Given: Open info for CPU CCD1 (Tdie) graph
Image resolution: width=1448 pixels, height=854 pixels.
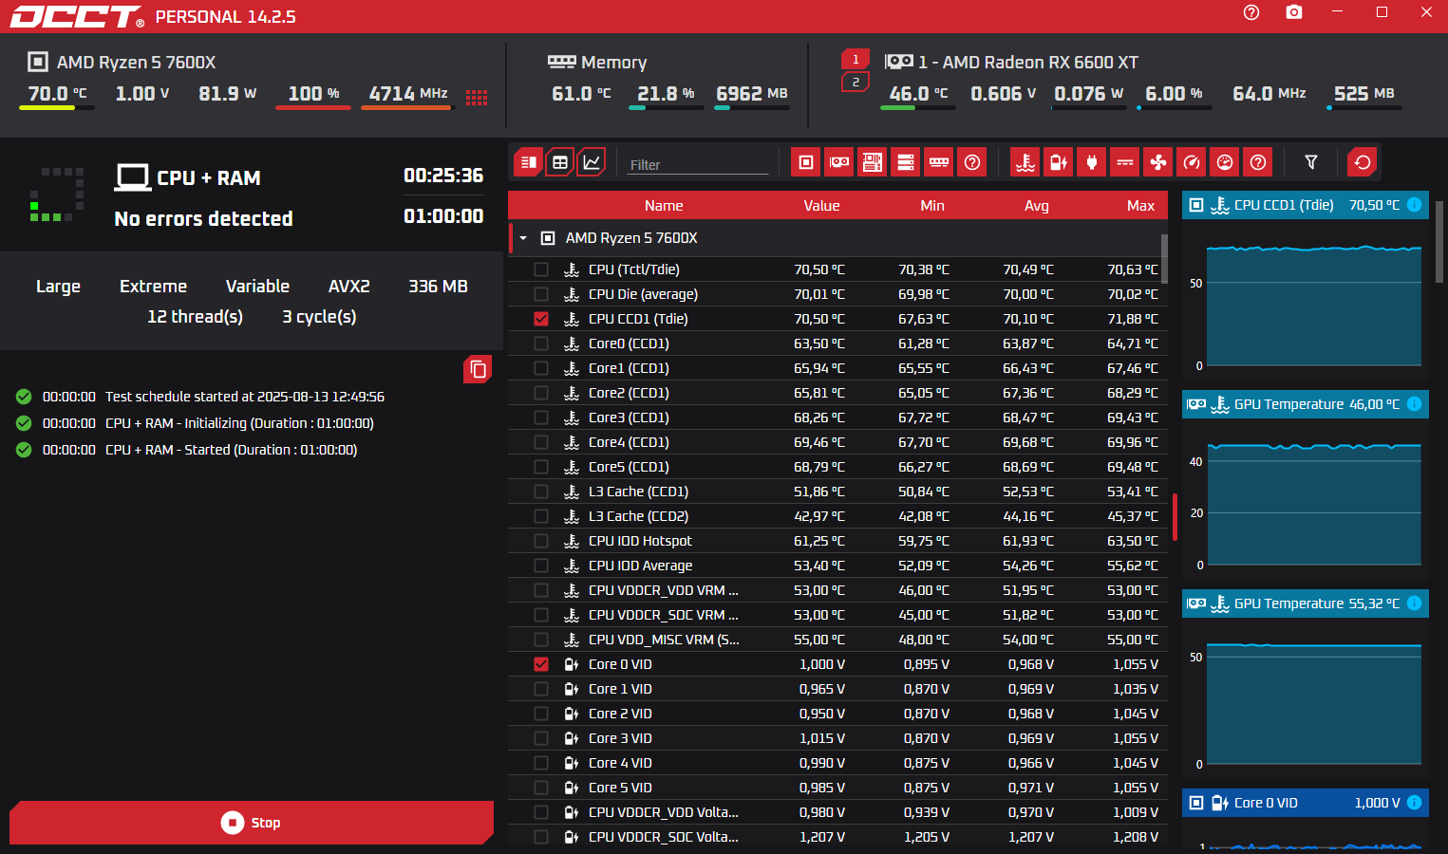Looking at the screenshot, I should tap(1414, 205).
